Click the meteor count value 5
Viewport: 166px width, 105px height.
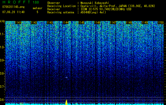pos(37,12)
